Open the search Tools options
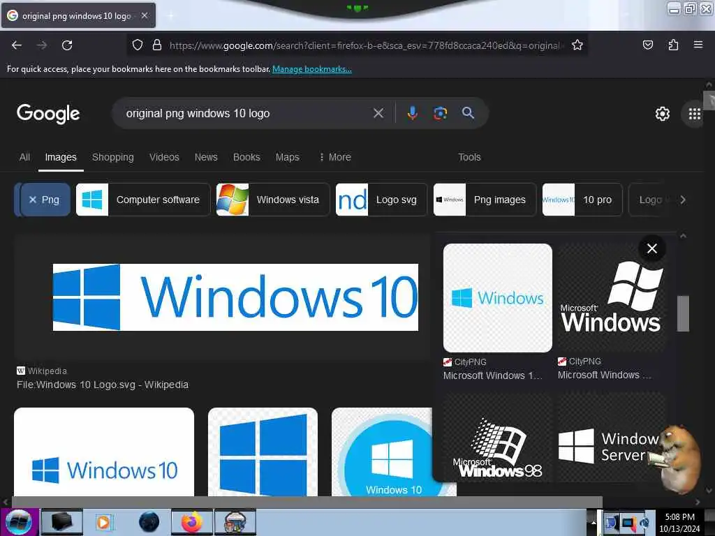 [x=469, y=157]
